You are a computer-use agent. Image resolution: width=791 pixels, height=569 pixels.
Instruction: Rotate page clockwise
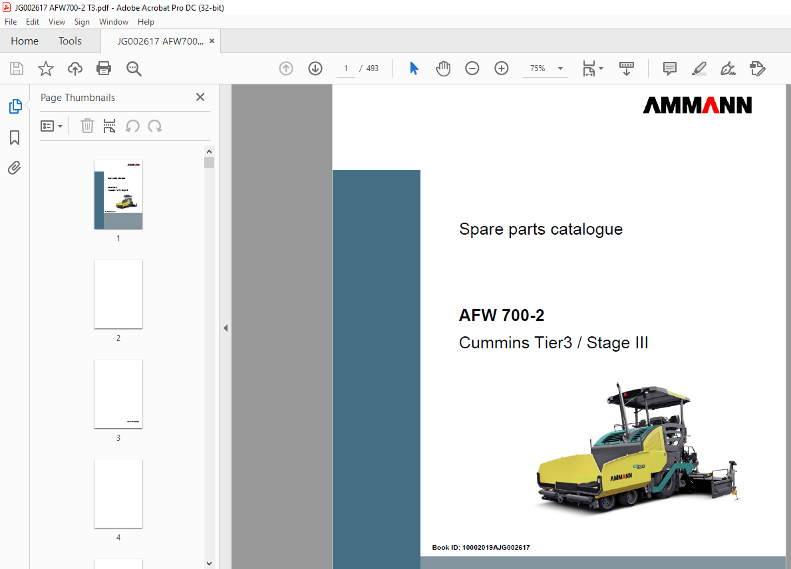[x=155, y=126]
